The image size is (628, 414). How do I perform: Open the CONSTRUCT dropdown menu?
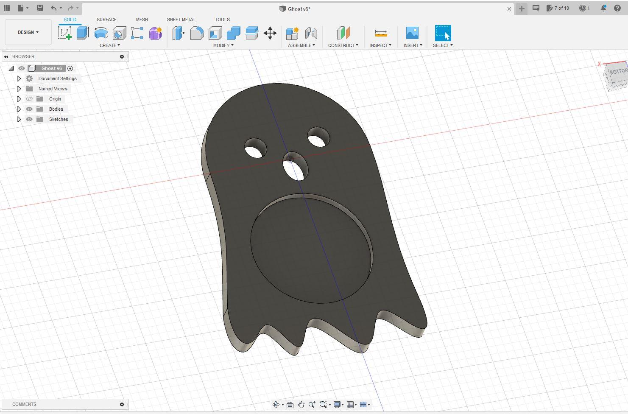(x=343, y=45)
